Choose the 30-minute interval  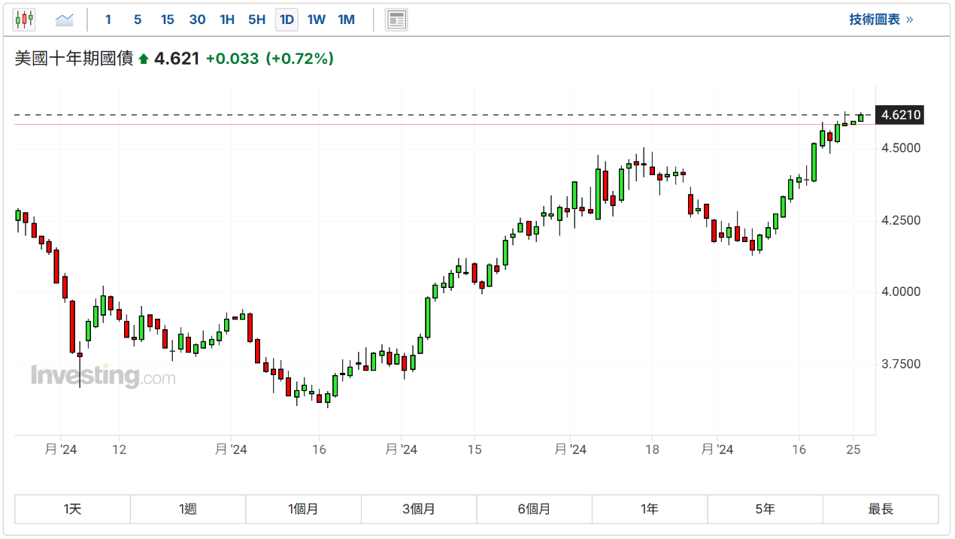point(197,20)
